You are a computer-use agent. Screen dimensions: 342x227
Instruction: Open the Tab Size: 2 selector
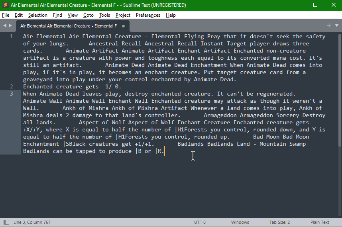click(x=279, y=222)
